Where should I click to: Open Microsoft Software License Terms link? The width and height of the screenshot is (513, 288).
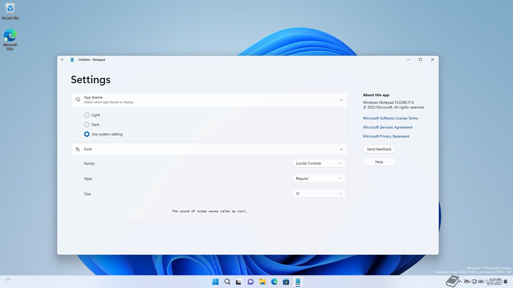coord(390,118)
